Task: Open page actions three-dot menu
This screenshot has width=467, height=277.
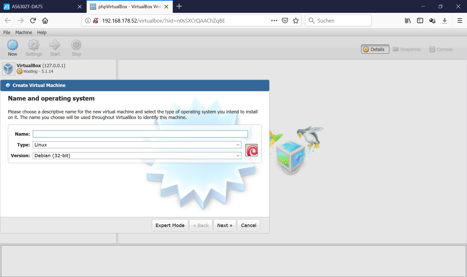Action: click(274, 21)
